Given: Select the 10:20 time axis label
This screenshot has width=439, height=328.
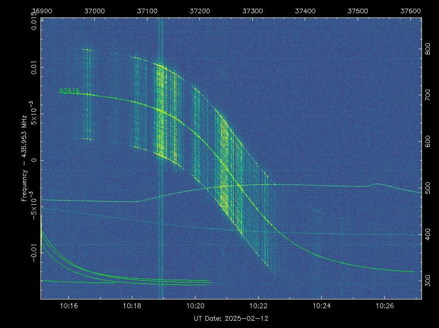Looking at the screenshot, I should (x=195, y=305).
